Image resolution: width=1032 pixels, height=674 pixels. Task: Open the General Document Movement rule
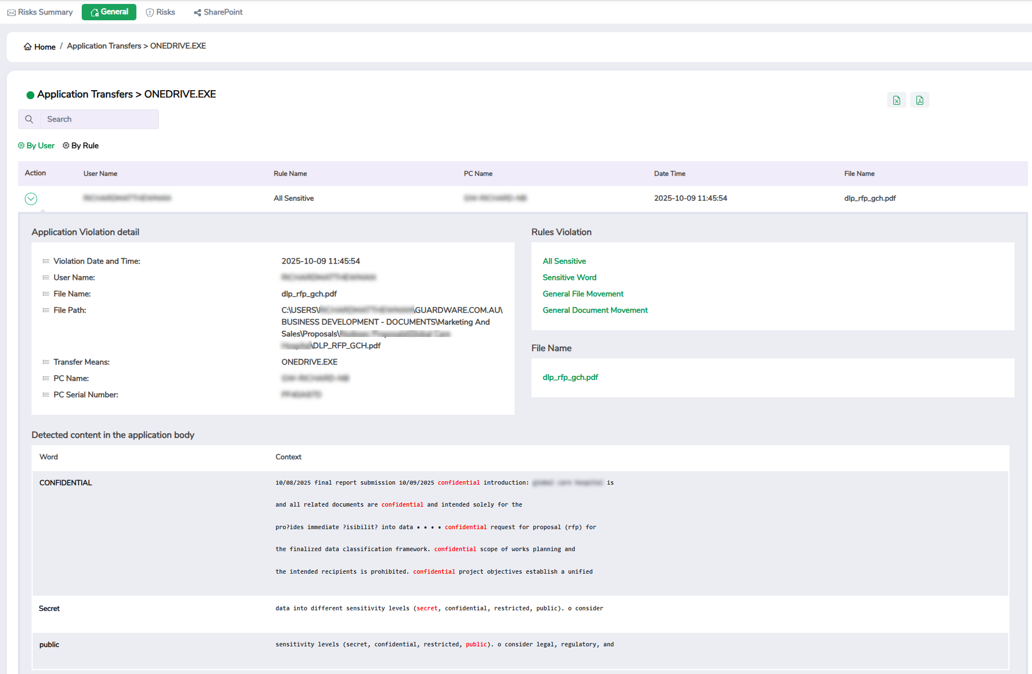click(x=595, y=311)
